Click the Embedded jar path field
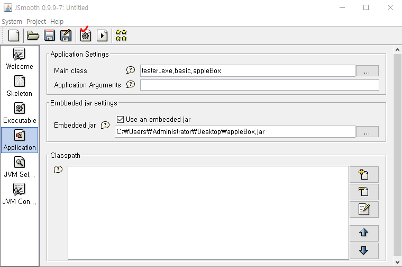The height and width of the screenshot is (267, 402). tap(235, 132)
